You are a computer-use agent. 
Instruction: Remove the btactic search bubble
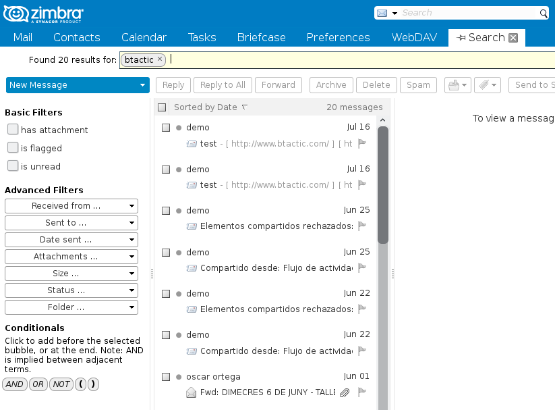click(160, 59)
